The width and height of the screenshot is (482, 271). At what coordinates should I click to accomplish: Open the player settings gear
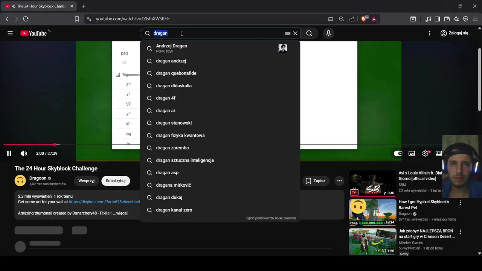426,153
